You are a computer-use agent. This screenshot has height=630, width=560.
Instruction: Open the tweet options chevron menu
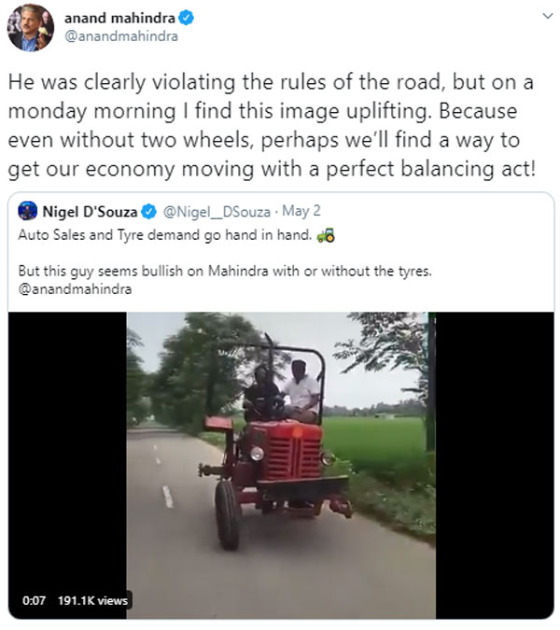(547, 16)
